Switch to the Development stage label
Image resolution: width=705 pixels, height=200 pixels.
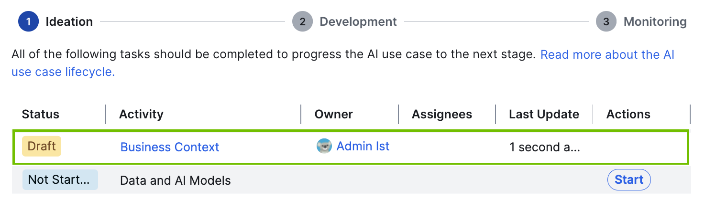[x=358, y=22]
